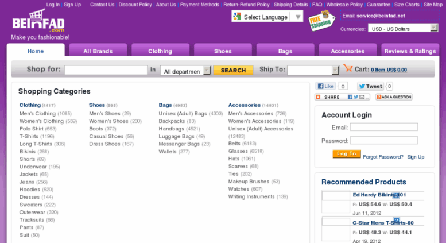
Task: Open the Bikinis category
Action: point(28,152)
